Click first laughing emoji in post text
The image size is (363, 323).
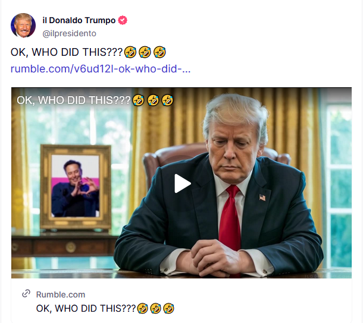pos(130,52)
